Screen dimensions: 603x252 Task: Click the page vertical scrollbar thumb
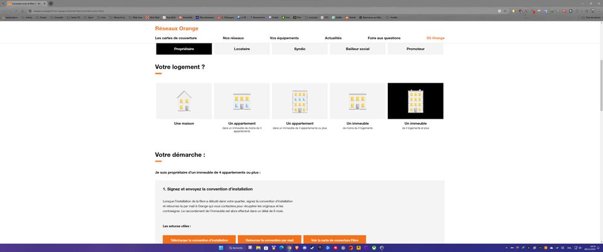[x=601, y=85]
